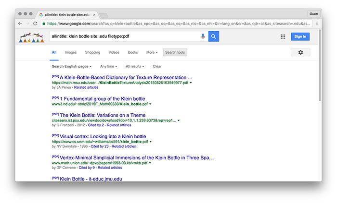Open the All results filter dropdown
This screenshot has width=337, height=203.
(135, 66)
